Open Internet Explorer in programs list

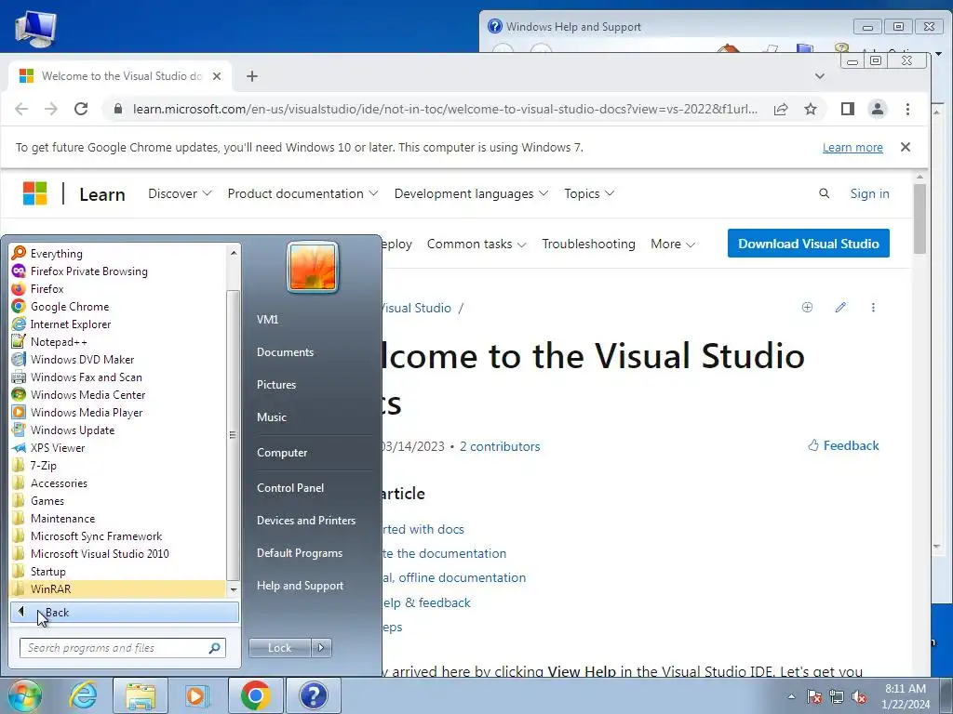(118, 324)
